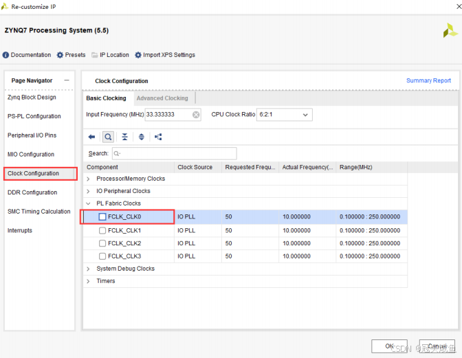Enable the FCLK_CLK1 checkbox
462x358 pixels.
102,230
